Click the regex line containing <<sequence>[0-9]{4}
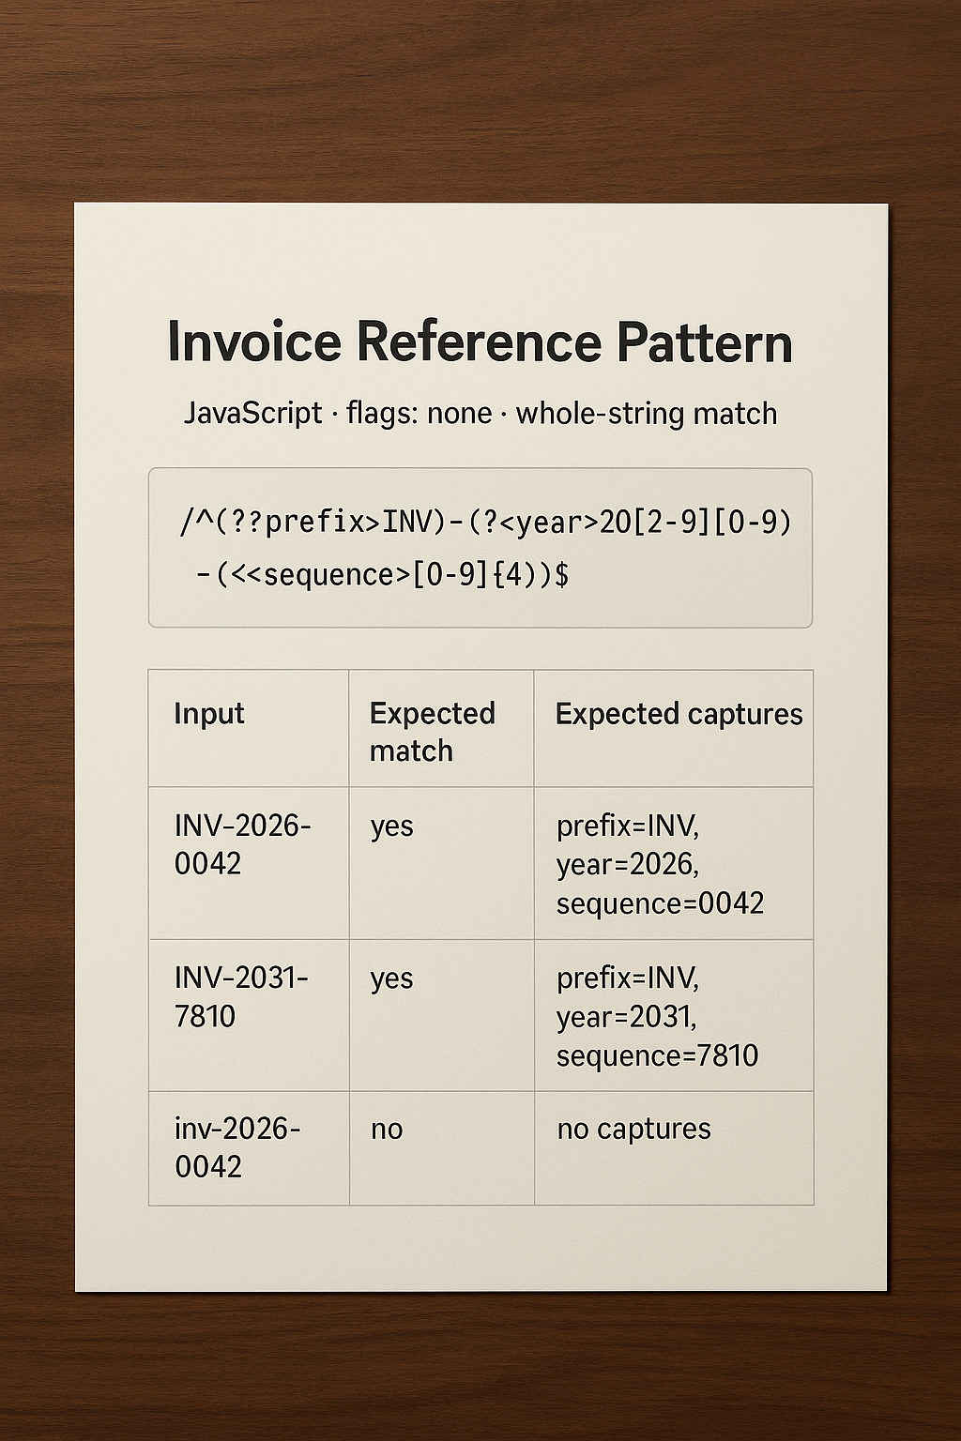This screenshot has width=961, height=1441. pos(382,573)
